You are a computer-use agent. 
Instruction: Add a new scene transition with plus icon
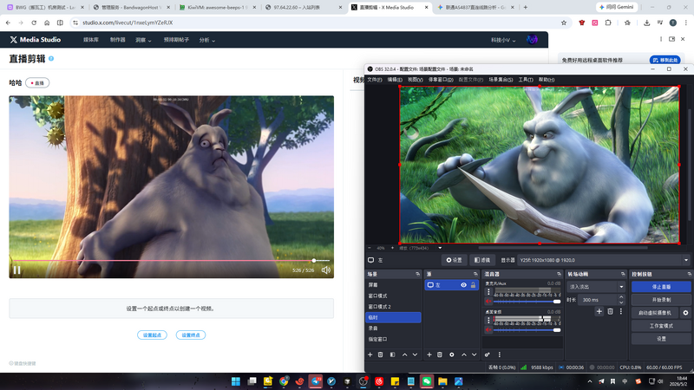coord(599,312)
